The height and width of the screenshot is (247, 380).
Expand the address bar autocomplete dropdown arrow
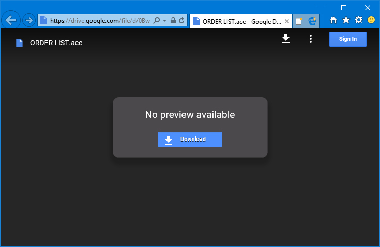click(x=164, y=21)
